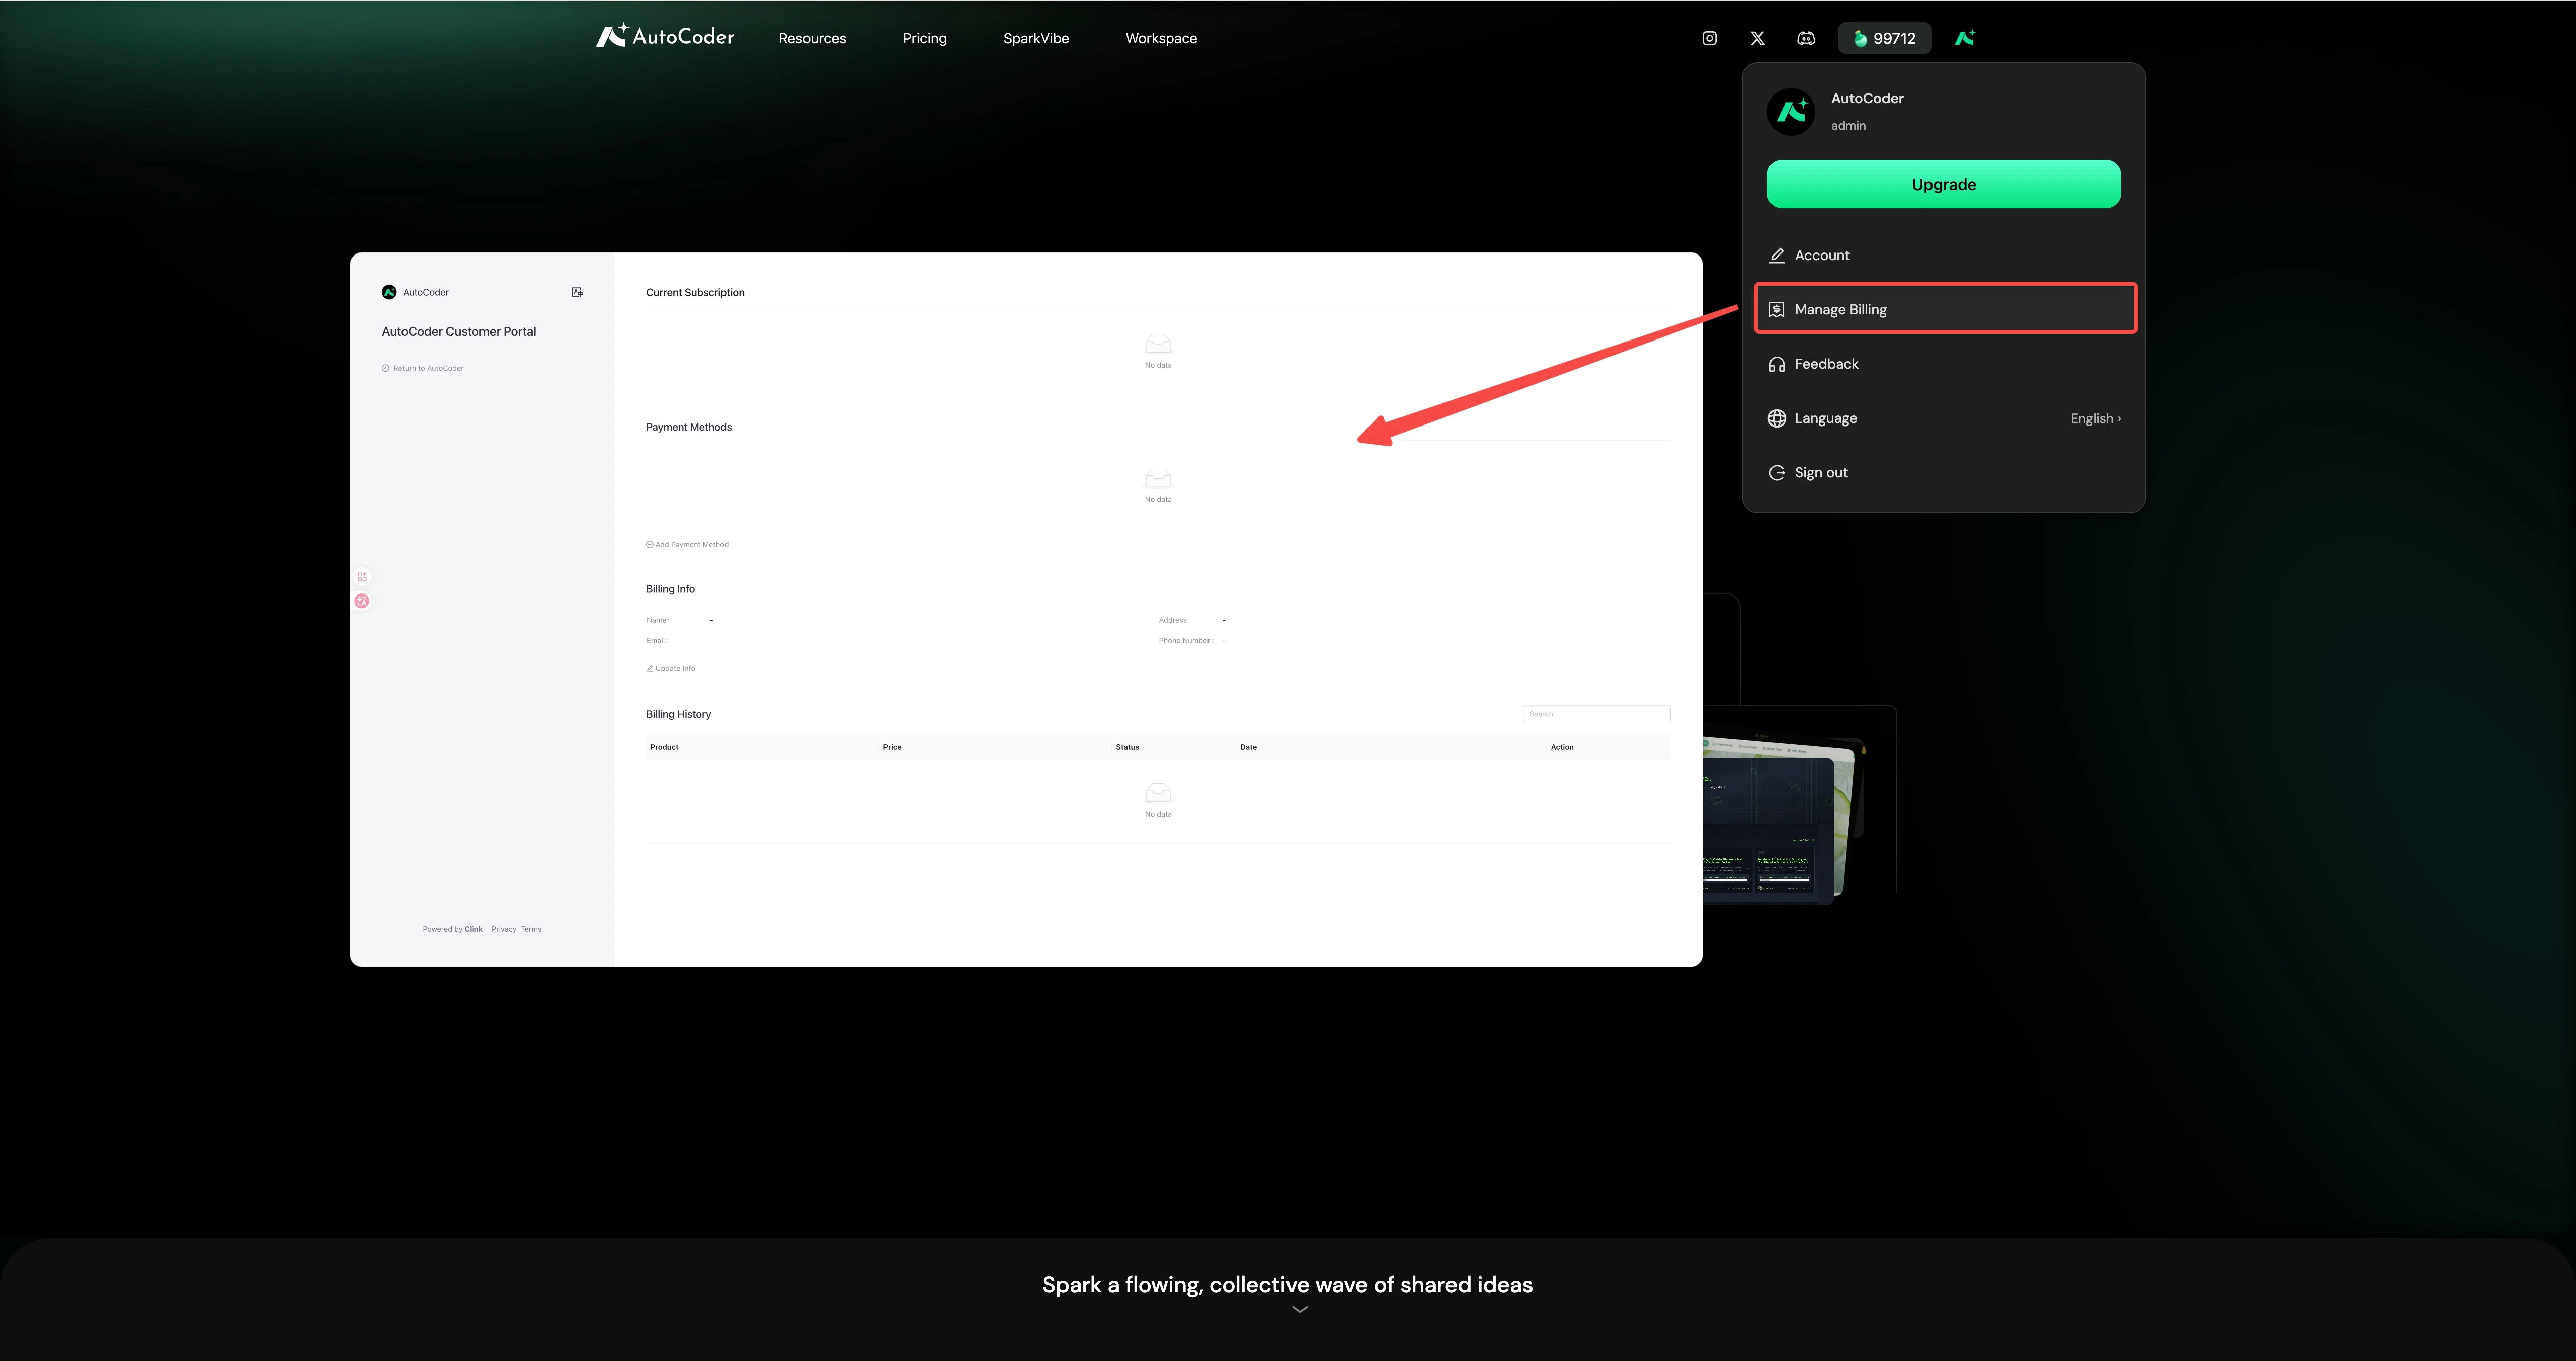Click the green profile avatar in navbar

(x=1964, y=38)
